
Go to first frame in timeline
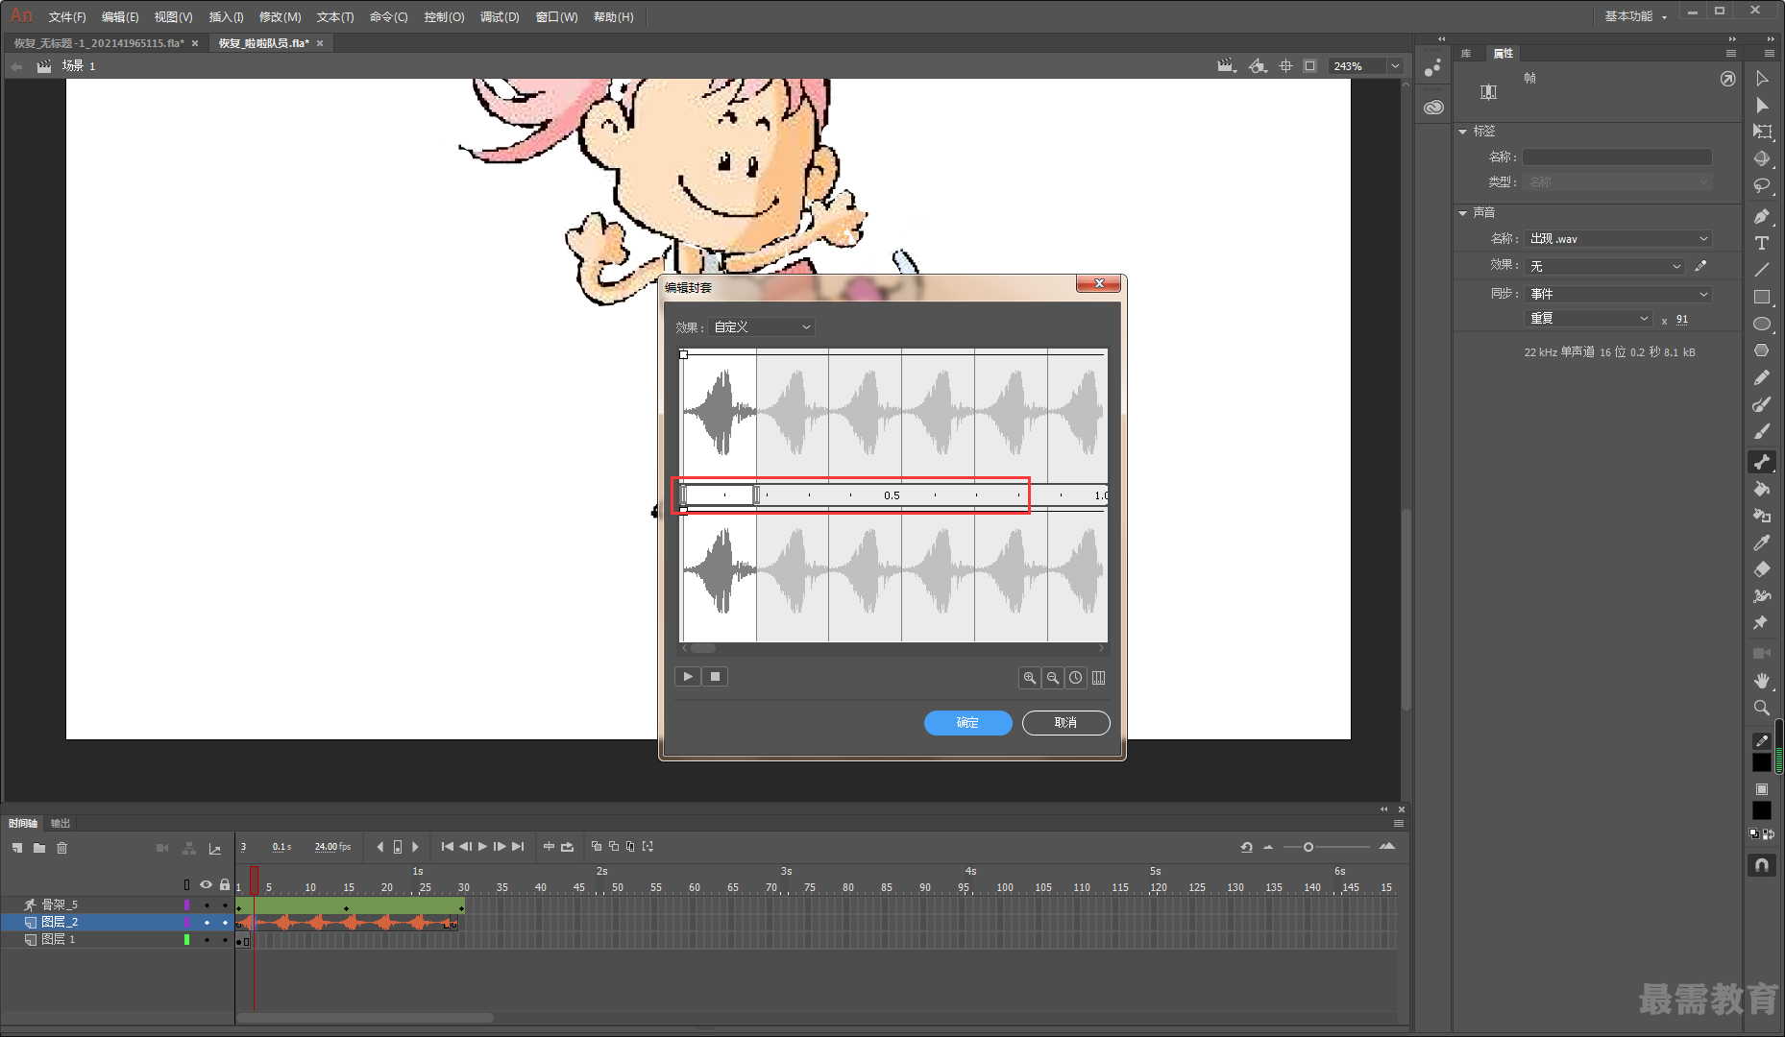click(448, 847)
